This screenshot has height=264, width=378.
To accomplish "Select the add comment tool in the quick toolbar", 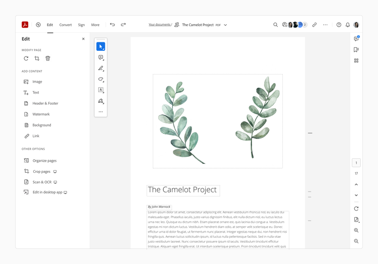I will click(100, 57).
